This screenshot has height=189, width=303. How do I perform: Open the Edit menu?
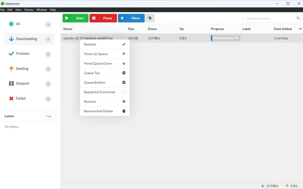point(10,10)
